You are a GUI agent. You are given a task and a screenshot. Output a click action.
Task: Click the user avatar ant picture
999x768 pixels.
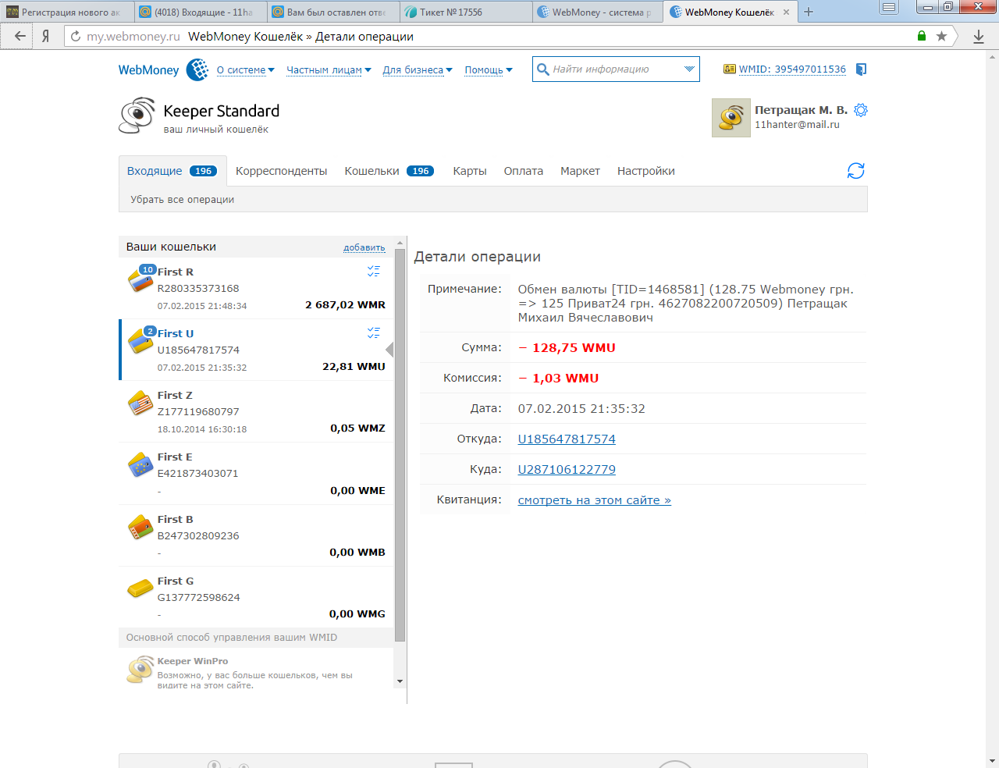pos(731,118)
